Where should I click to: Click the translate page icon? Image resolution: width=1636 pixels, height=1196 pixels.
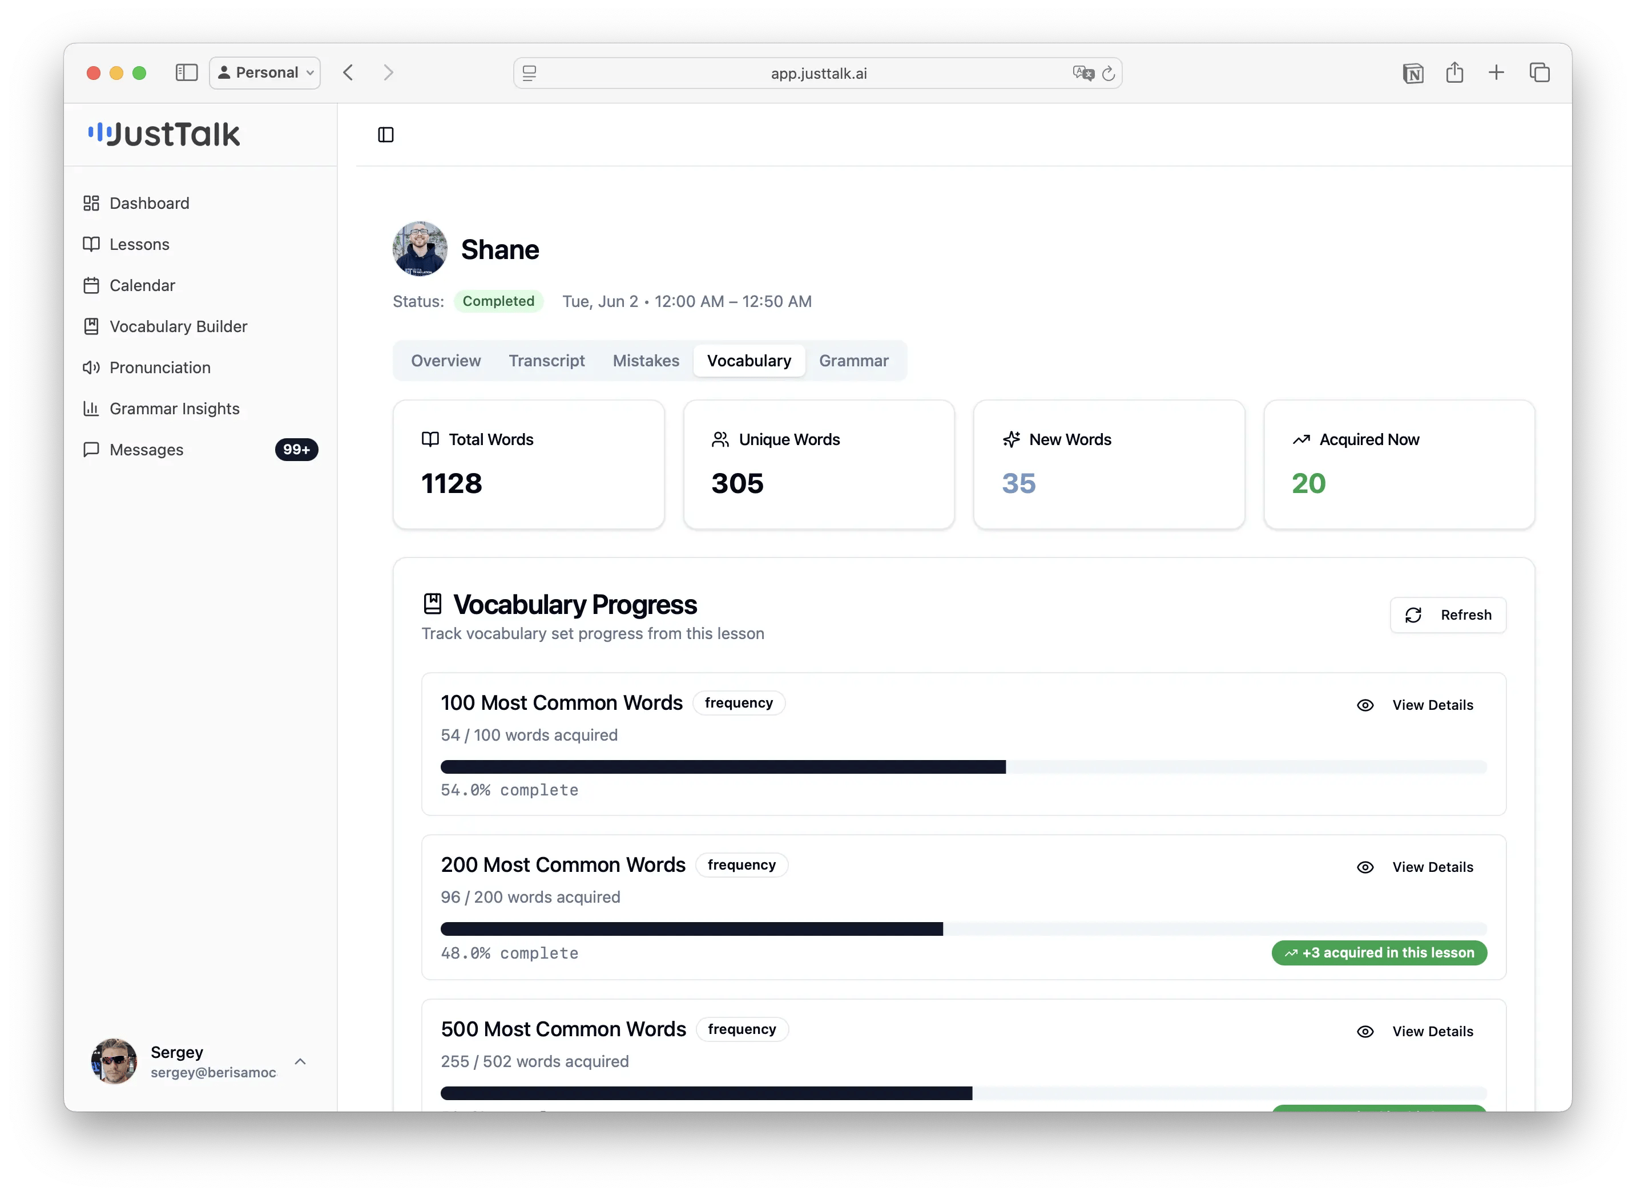pos(1083,73)
